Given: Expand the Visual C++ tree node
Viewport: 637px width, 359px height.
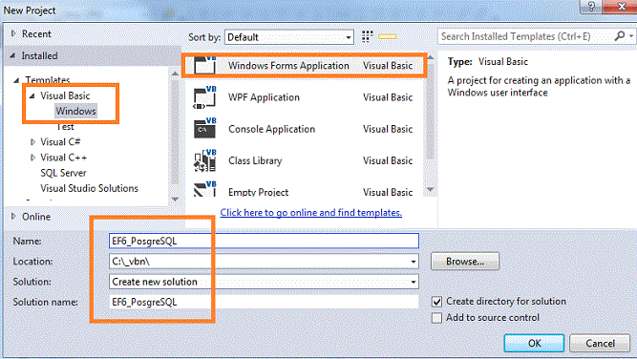Looking at the screenshot, I should [32, 158].
